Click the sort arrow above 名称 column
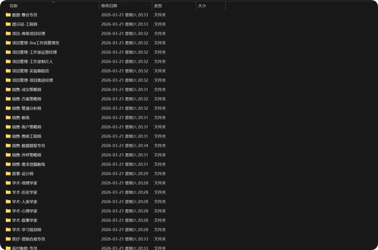Viewport: 378px width, 250px height. coord(54,2)
